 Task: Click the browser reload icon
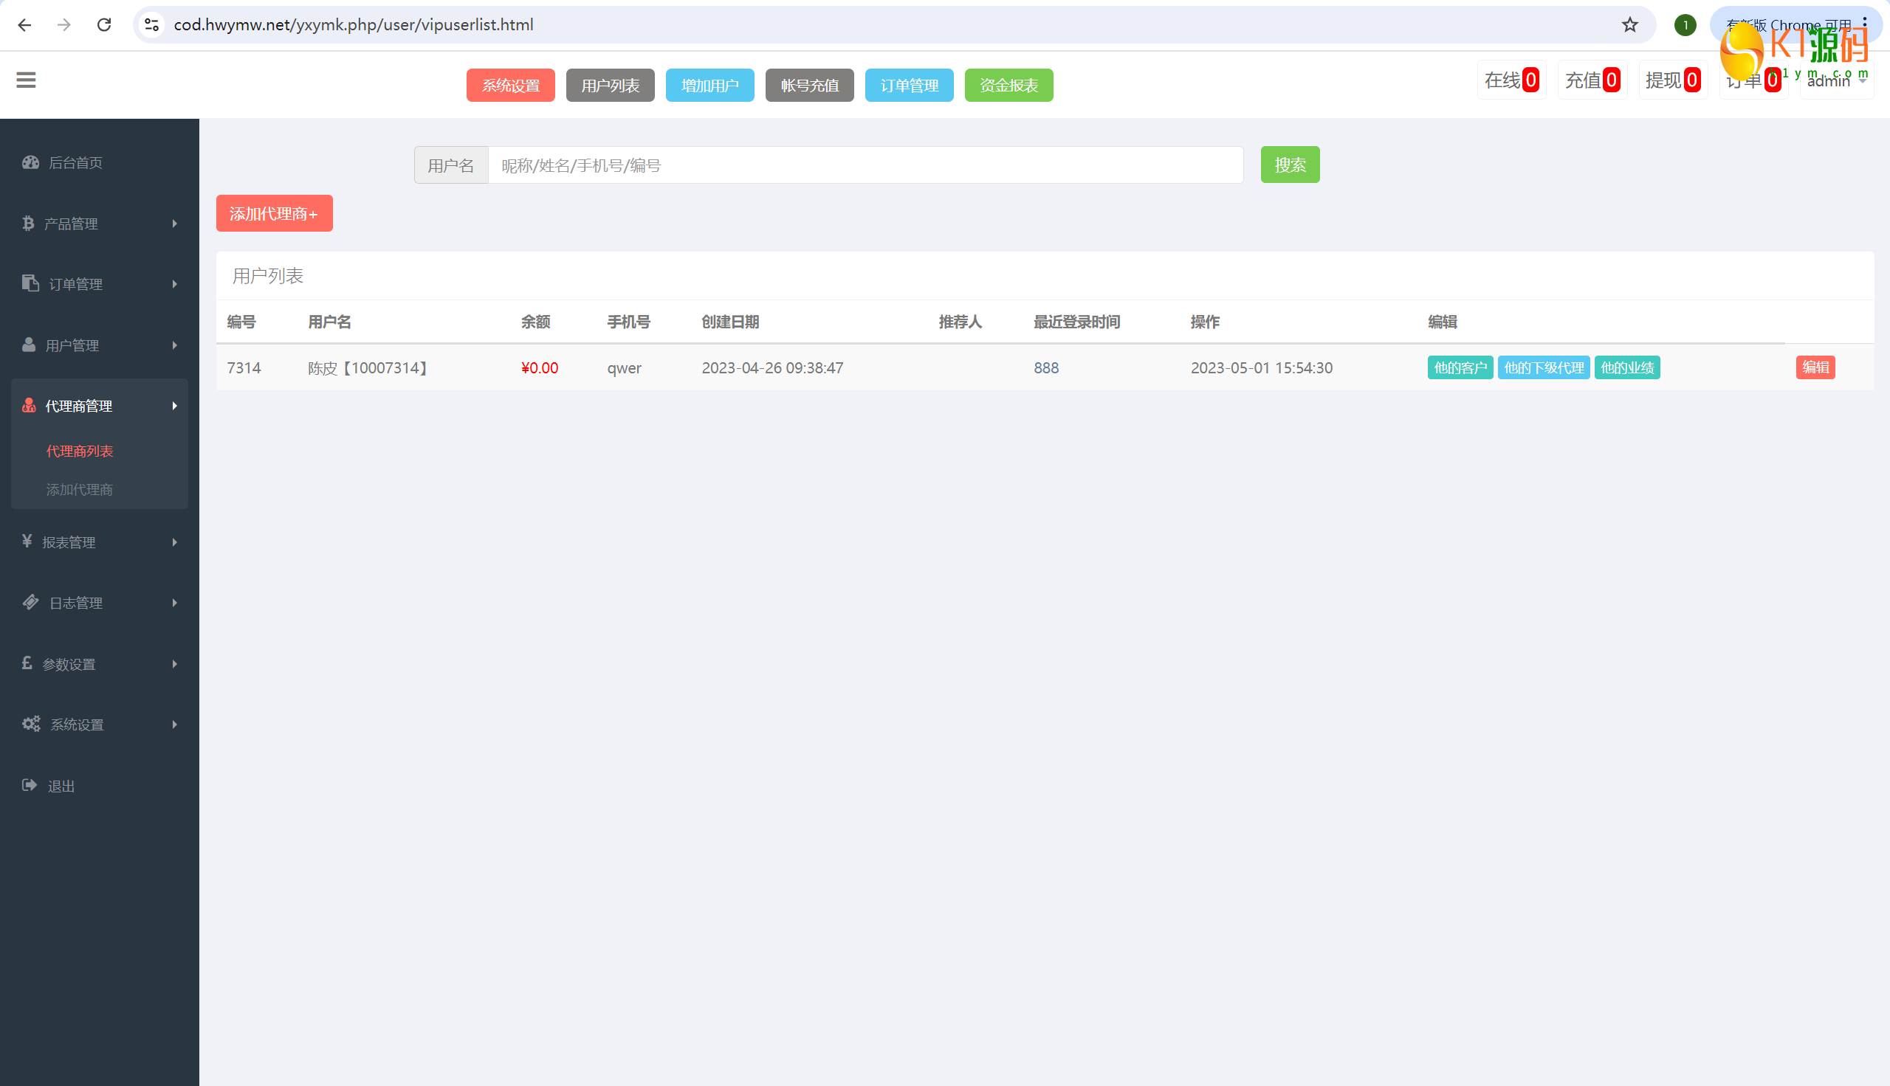[x=104, y=24]
